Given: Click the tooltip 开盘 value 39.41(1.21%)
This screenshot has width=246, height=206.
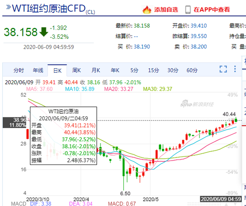Looking at the screenshot, I should 80,125.
